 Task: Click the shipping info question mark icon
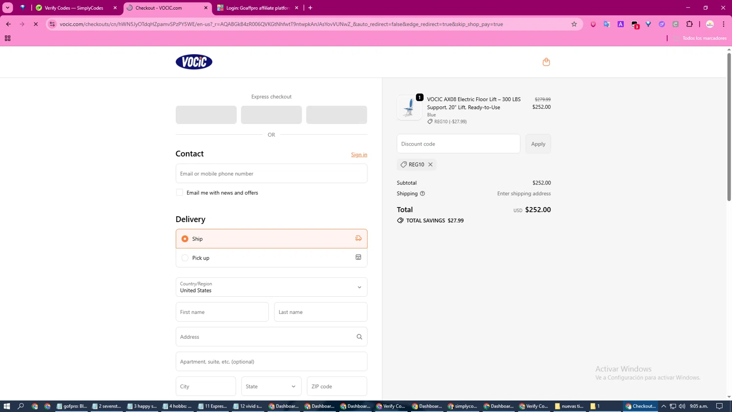click(x=423, y=194)
